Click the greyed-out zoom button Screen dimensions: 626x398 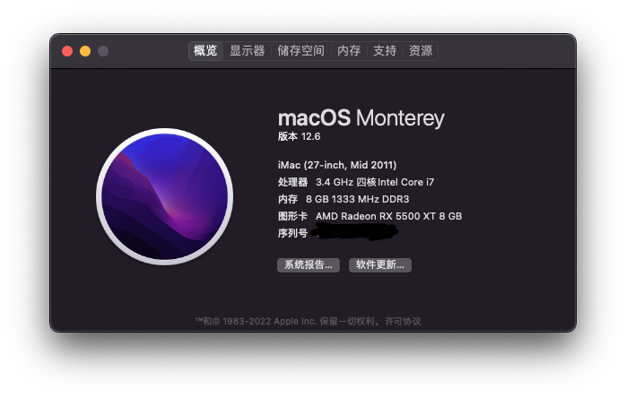coord(103,51)
